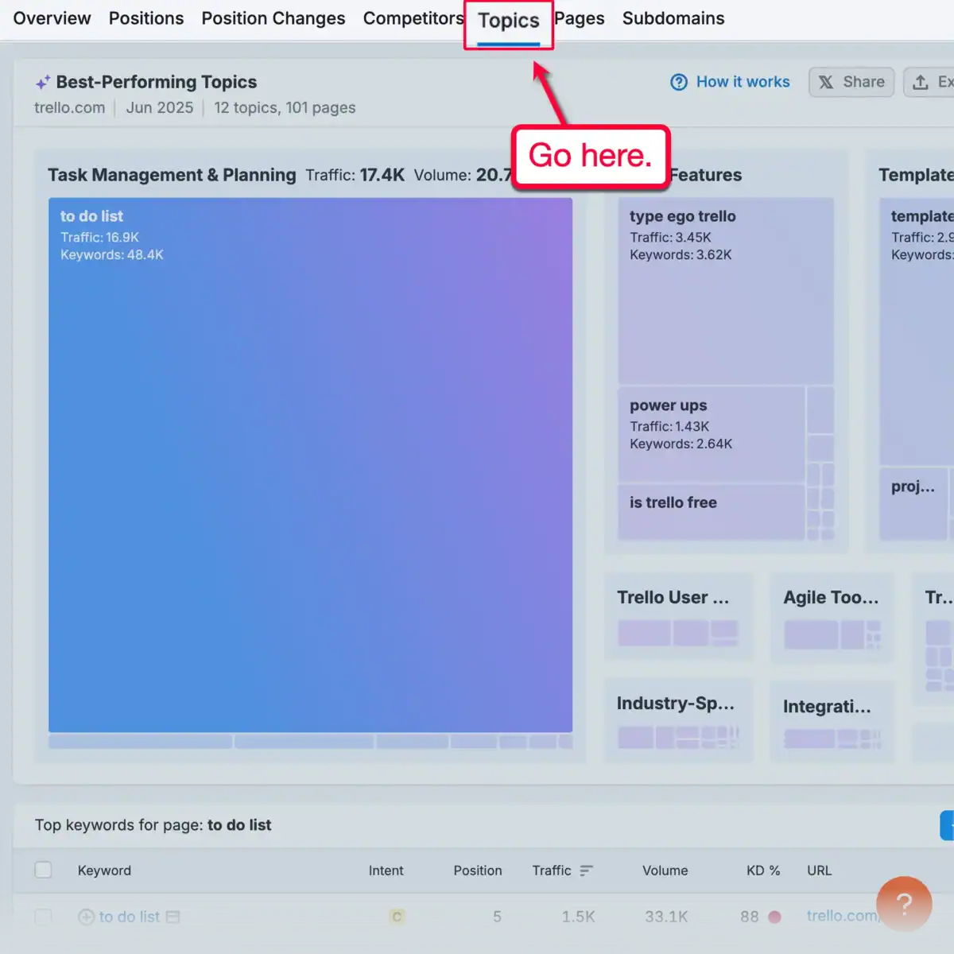This screenshot has height=954, width=954.
Task: Follow the trello.com URL in the keyword row
Action: coord(843,917)
